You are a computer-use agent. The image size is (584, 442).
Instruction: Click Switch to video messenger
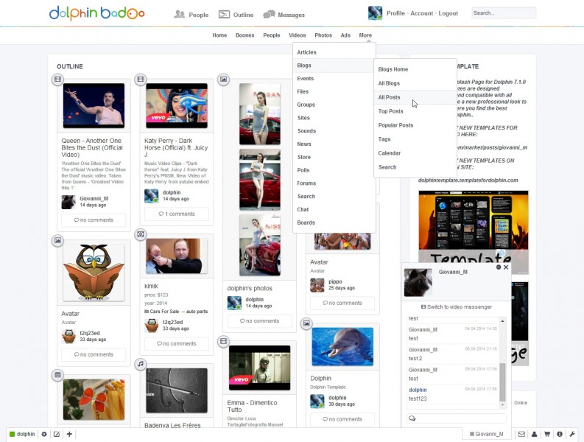click(x=457, y=306)
